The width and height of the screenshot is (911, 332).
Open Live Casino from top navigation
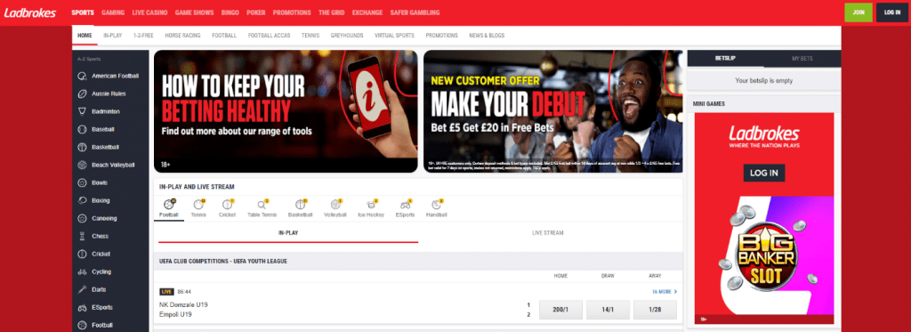(149, 12)
